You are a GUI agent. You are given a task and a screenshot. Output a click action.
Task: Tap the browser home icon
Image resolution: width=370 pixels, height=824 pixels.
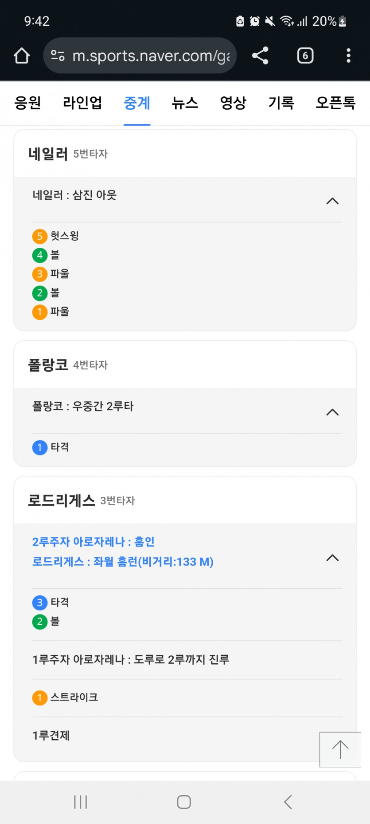21,56
